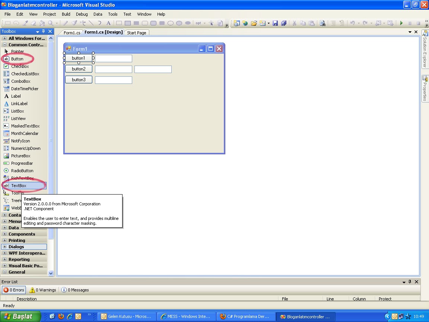
Task: Select the Fill tool in the image toolbar
Action: tap(42, 23)
